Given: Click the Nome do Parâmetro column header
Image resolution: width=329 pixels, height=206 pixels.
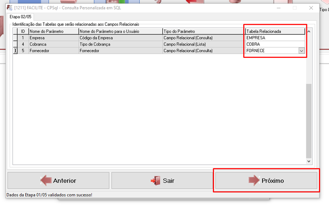Looking at the screenshot, I should tap(53, 32).
